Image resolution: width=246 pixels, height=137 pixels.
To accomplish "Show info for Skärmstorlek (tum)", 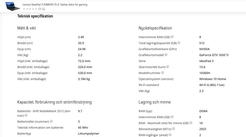I will click(167, 66).
